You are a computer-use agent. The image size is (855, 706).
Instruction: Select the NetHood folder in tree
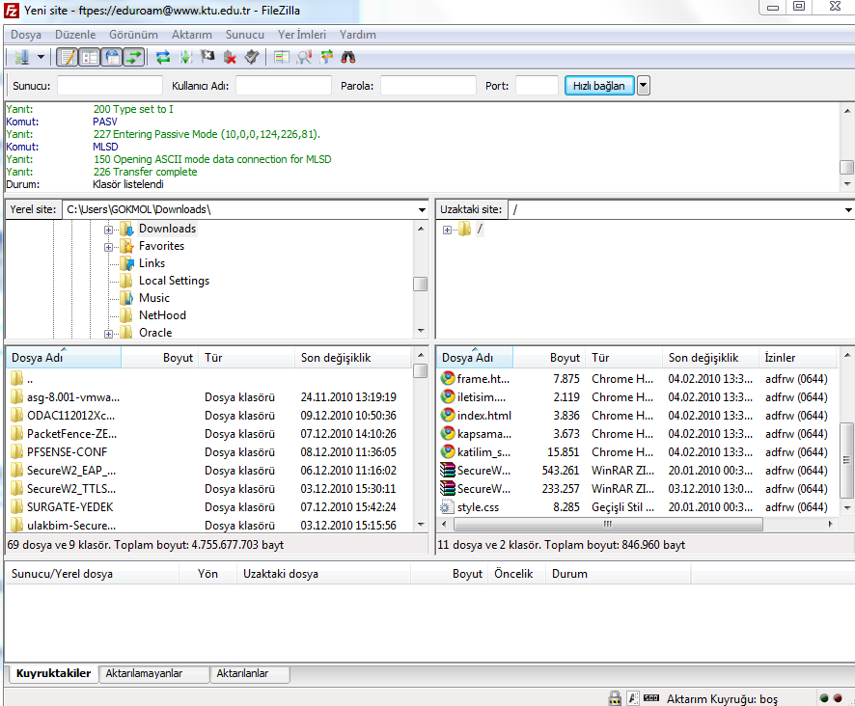click(162, 315)
